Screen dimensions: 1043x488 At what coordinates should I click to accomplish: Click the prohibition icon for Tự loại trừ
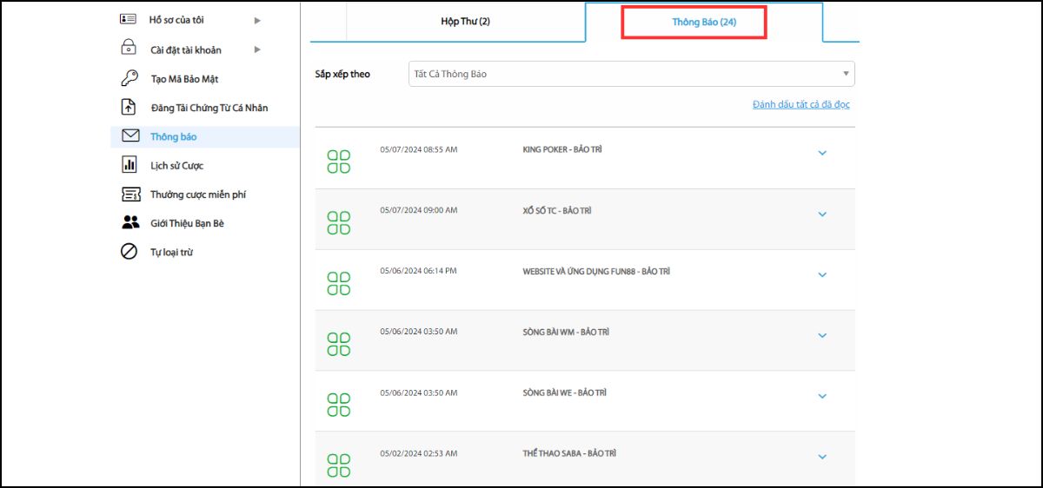coord(129,252)
